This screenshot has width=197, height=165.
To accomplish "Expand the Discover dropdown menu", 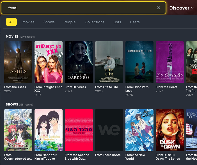I will coord(181,8).
